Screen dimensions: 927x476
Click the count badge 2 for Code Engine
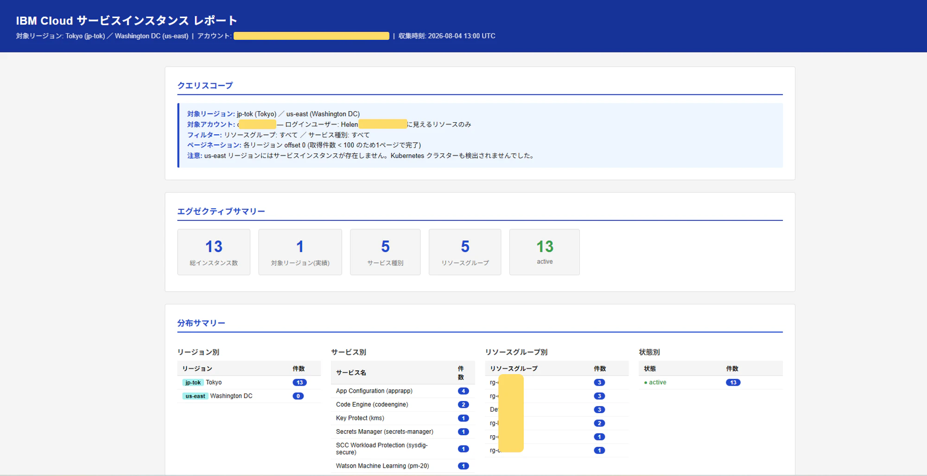click(463, 405)
